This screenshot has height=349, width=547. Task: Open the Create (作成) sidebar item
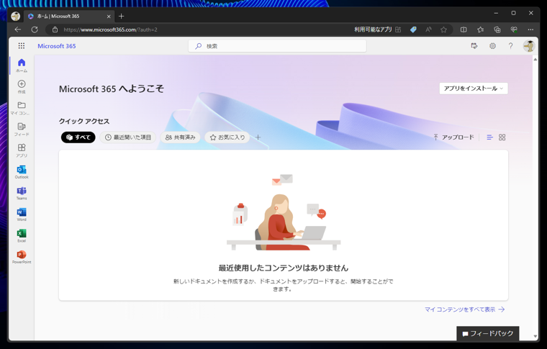point(22,86)
